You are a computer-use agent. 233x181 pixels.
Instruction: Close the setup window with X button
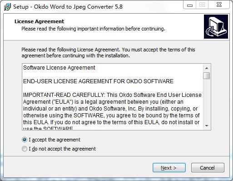point(219,5)
